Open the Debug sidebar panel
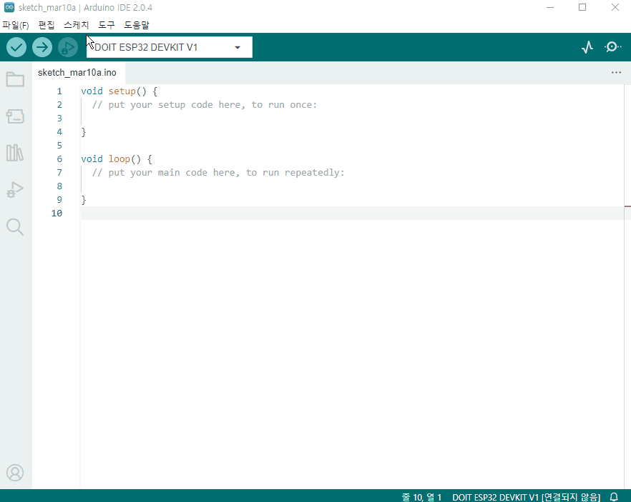Viewport: 631px width, 502px height. coord(15,189)
